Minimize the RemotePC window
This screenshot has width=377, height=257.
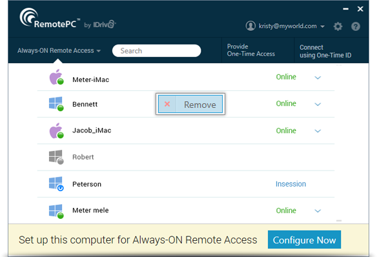point(346,9)
